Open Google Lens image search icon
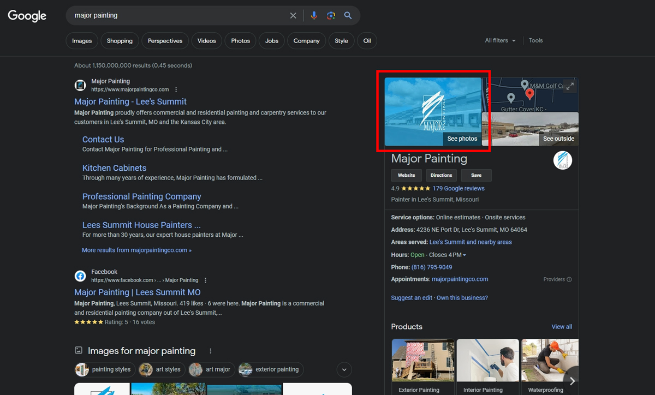Screen dimensions: 655x395 click(x=331, y=16)
